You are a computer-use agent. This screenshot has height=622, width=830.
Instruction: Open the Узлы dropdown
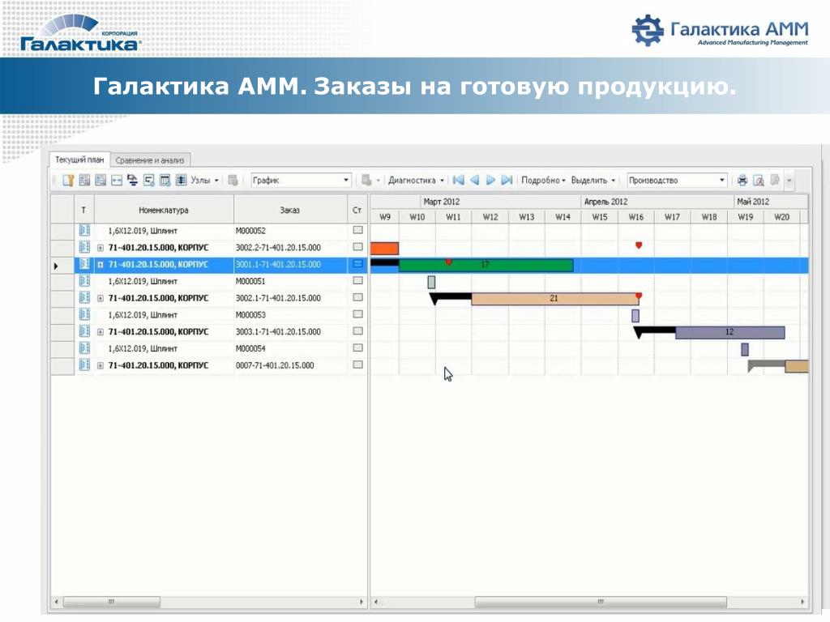coord(204,181)
